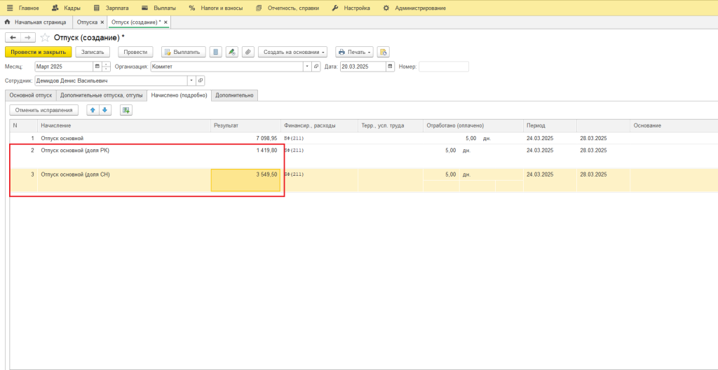Expand the Организация dropdown arrow
Viewport: 718px width, 370px height.
click(x=307, y=67)
